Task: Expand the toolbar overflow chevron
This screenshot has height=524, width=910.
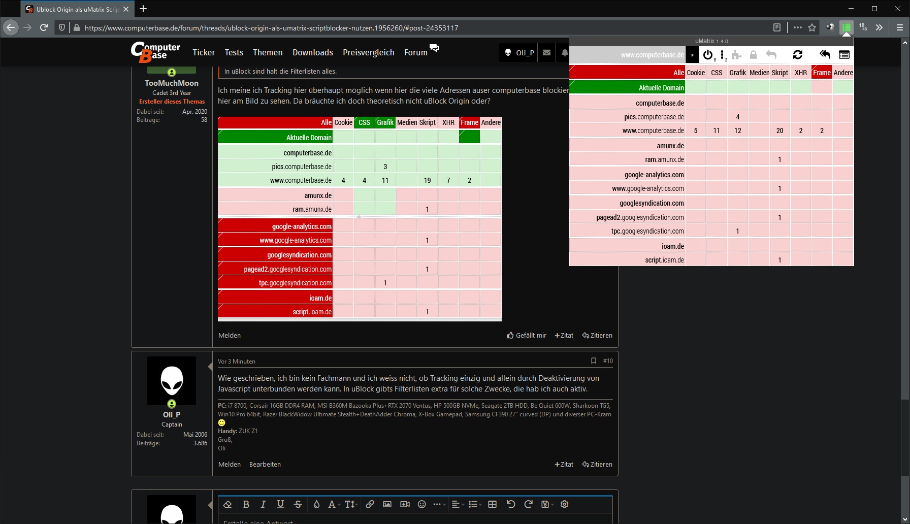Action: (879, 27)
